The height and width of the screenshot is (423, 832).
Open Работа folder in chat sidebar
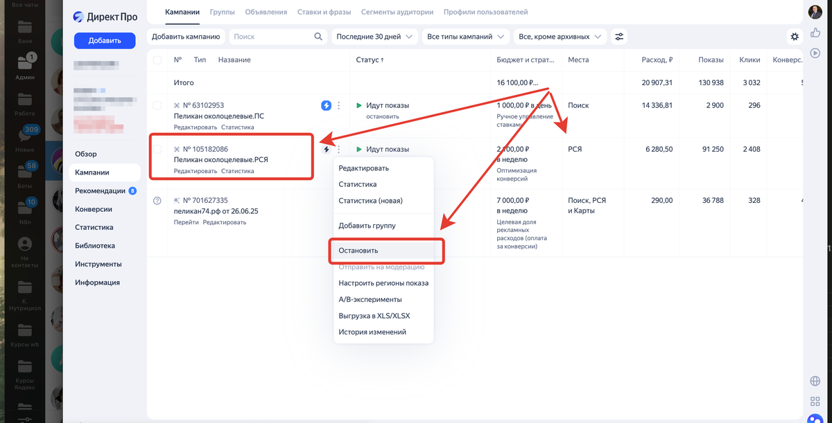(x=25, y=104)
